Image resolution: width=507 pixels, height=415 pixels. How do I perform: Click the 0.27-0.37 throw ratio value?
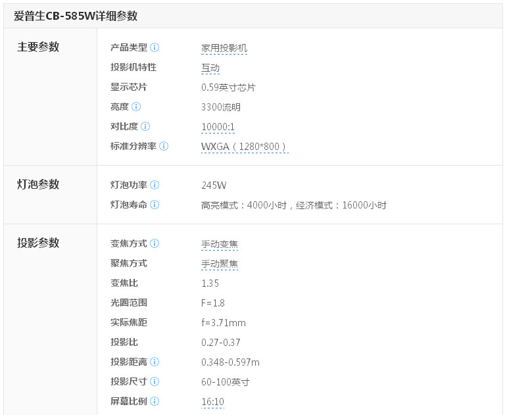click(x=220, y=343)
